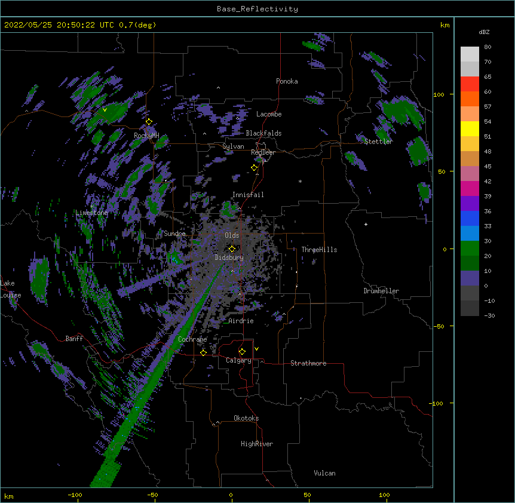
Task: Click the -100 tick label on bottom axis
Action: 75,495
